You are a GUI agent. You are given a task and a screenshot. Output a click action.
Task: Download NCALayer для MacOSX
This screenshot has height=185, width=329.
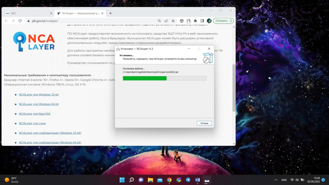(x=35, y=114)
